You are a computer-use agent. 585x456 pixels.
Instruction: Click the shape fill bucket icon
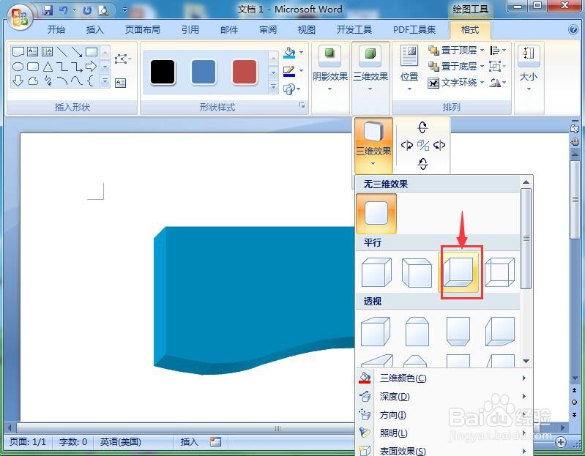289,53
